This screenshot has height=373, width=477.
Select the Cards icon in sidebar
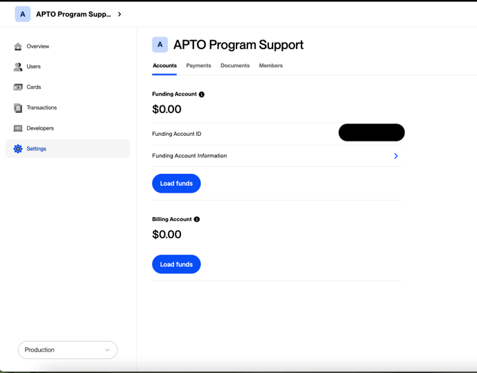tap(18, 87)
